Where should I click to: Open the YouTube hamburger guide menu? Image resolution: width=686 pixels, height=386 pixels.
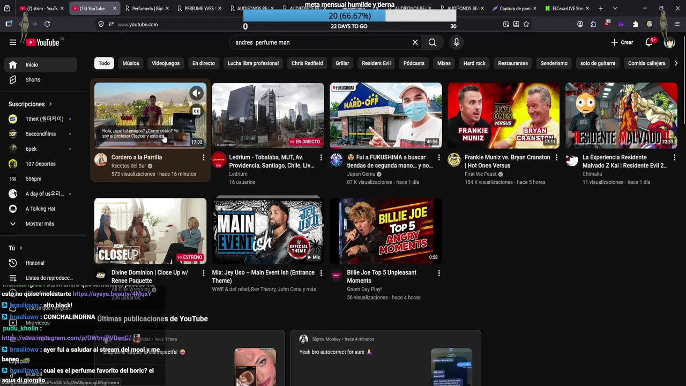[x=13, y=42]
